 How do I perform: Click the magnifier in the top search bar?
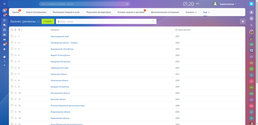click(127, 4)
